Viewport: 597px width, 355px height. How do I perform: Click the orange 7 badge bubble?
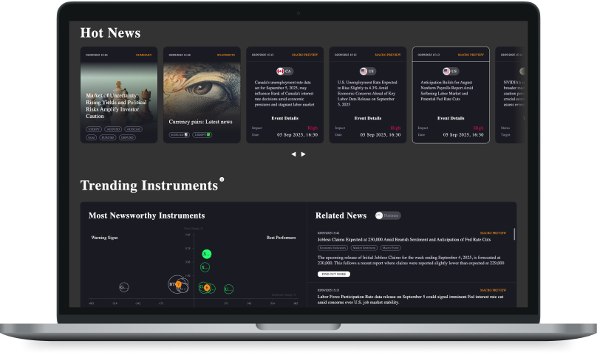(178, 284)
